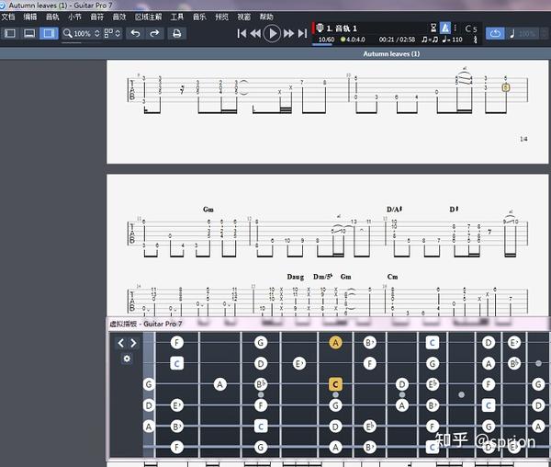Shift the virtual fretboard right with arrow

coord(133,343)
